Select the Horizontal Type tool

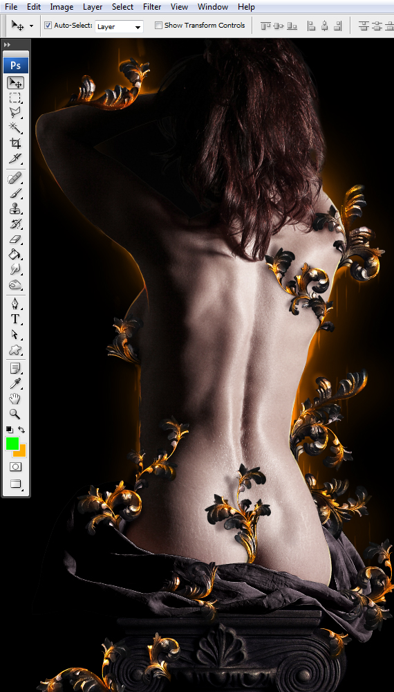15,318
